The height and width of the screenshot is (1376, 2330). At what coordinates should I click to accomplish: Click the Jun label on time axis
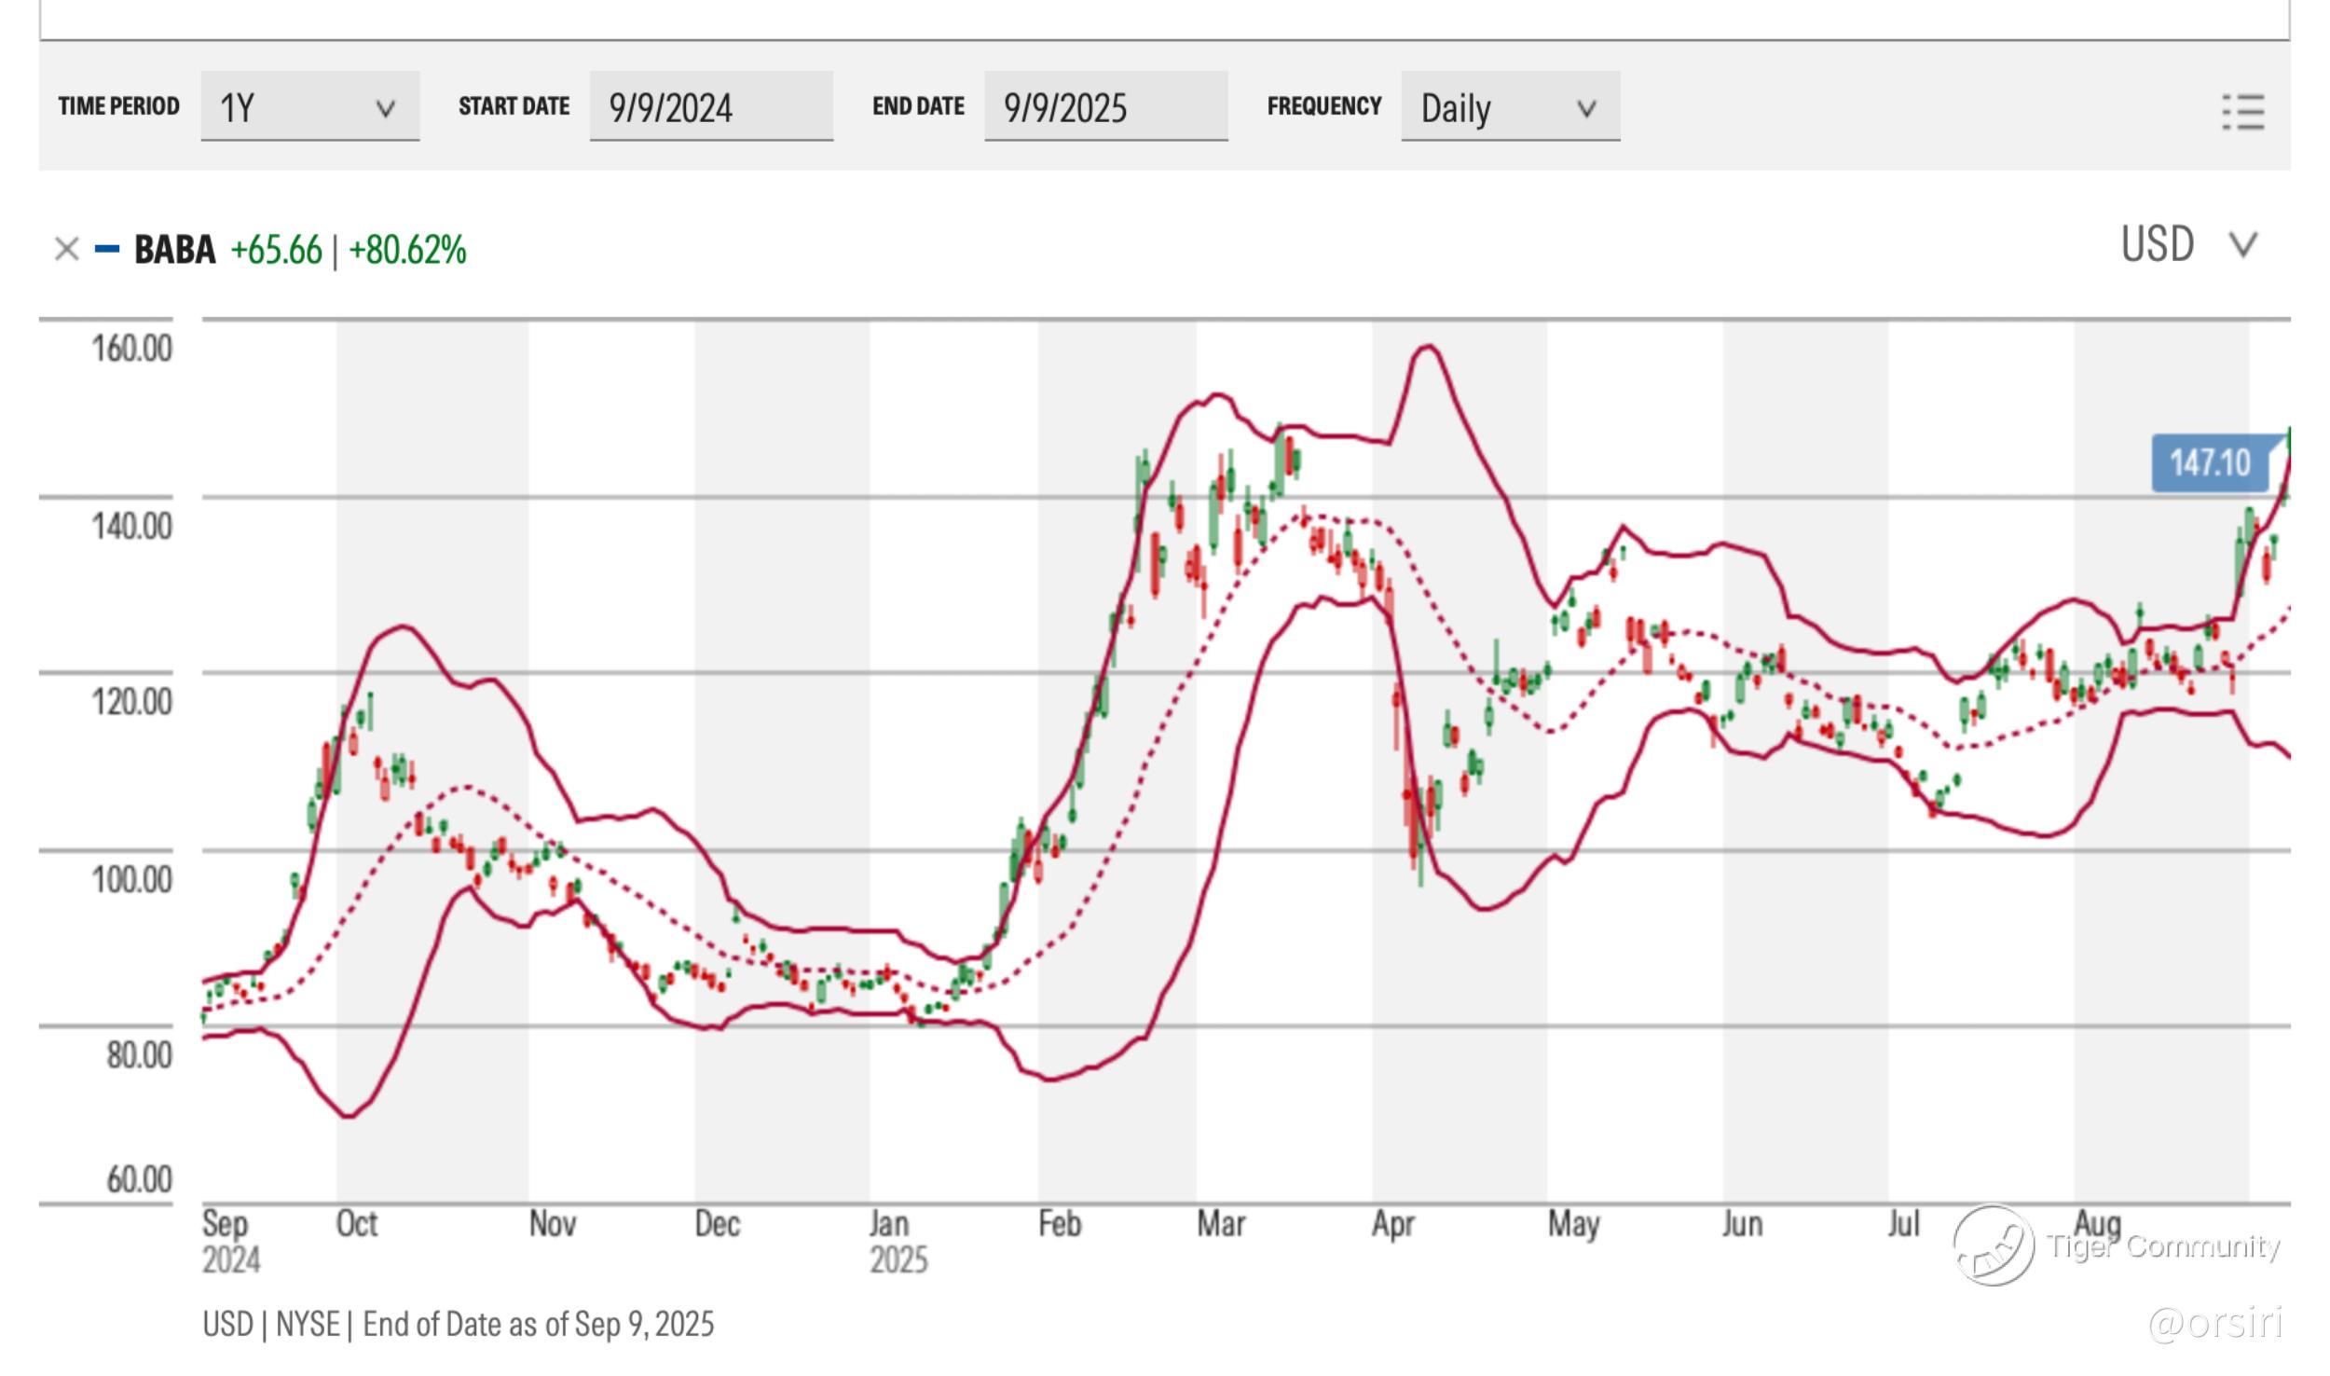point(1742,1223)
